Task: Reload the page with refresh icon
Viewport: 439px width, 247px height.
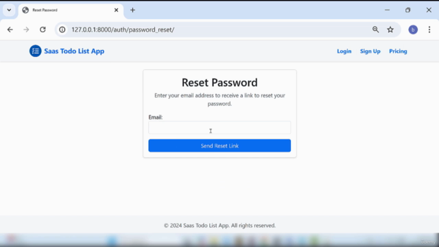Action: click(43, 30)
